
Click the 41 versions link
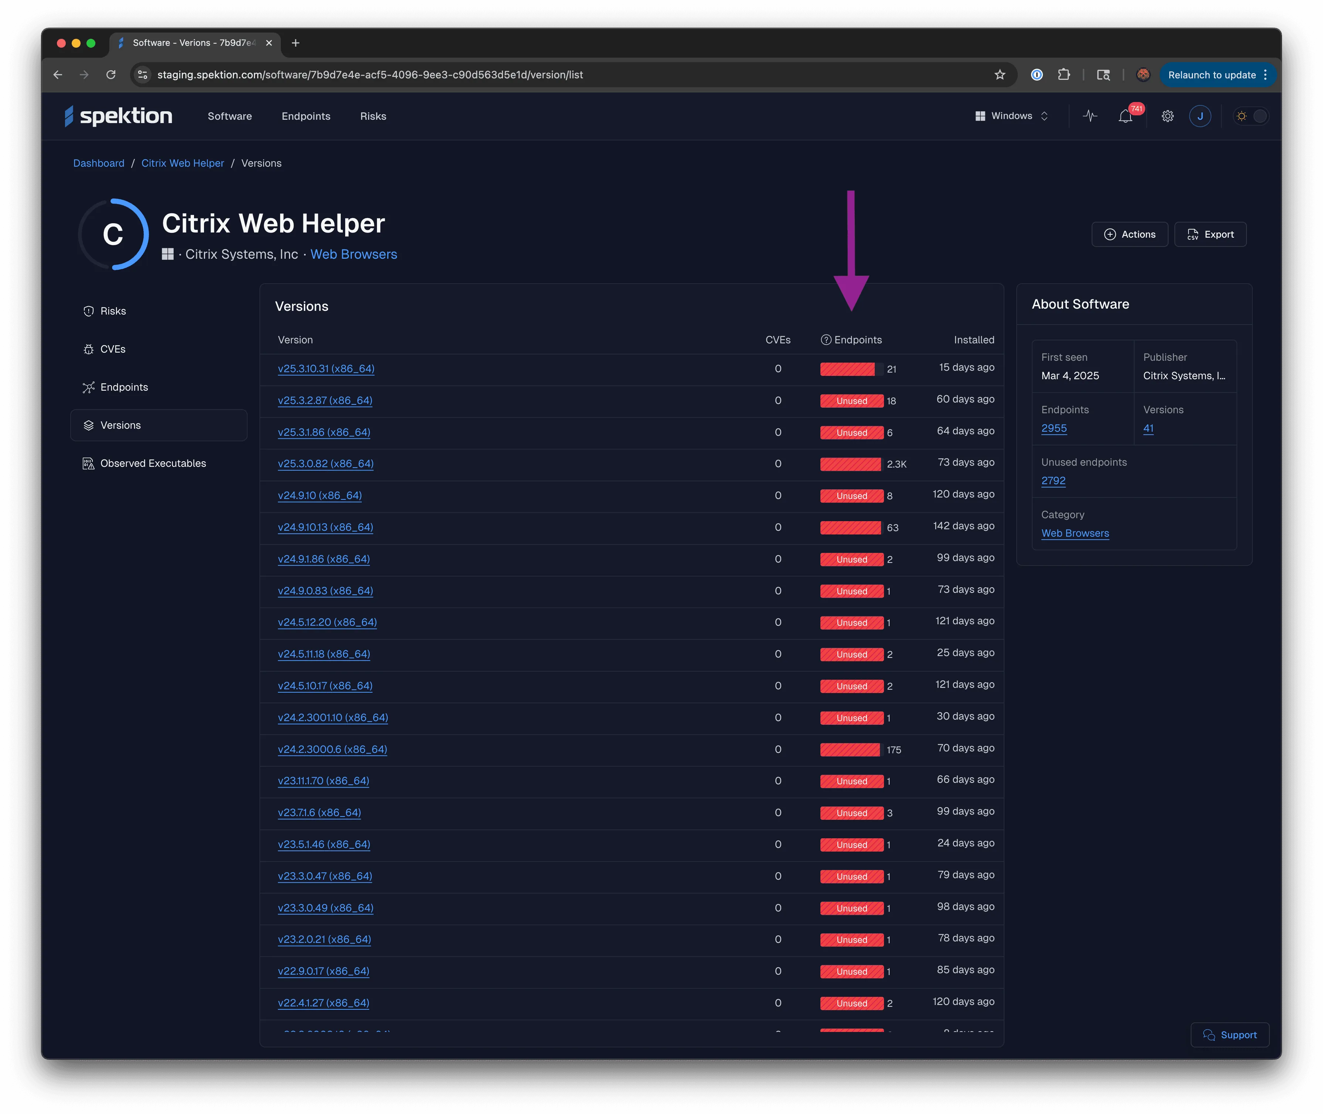click(x=1148, y=428)
